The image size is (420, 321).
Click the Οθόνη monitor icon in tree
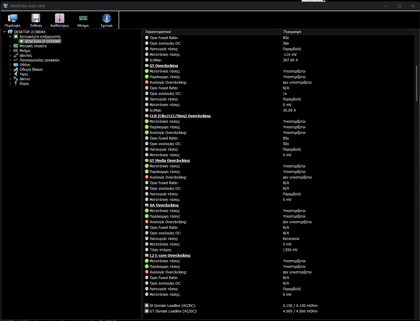tap(16, 65)
